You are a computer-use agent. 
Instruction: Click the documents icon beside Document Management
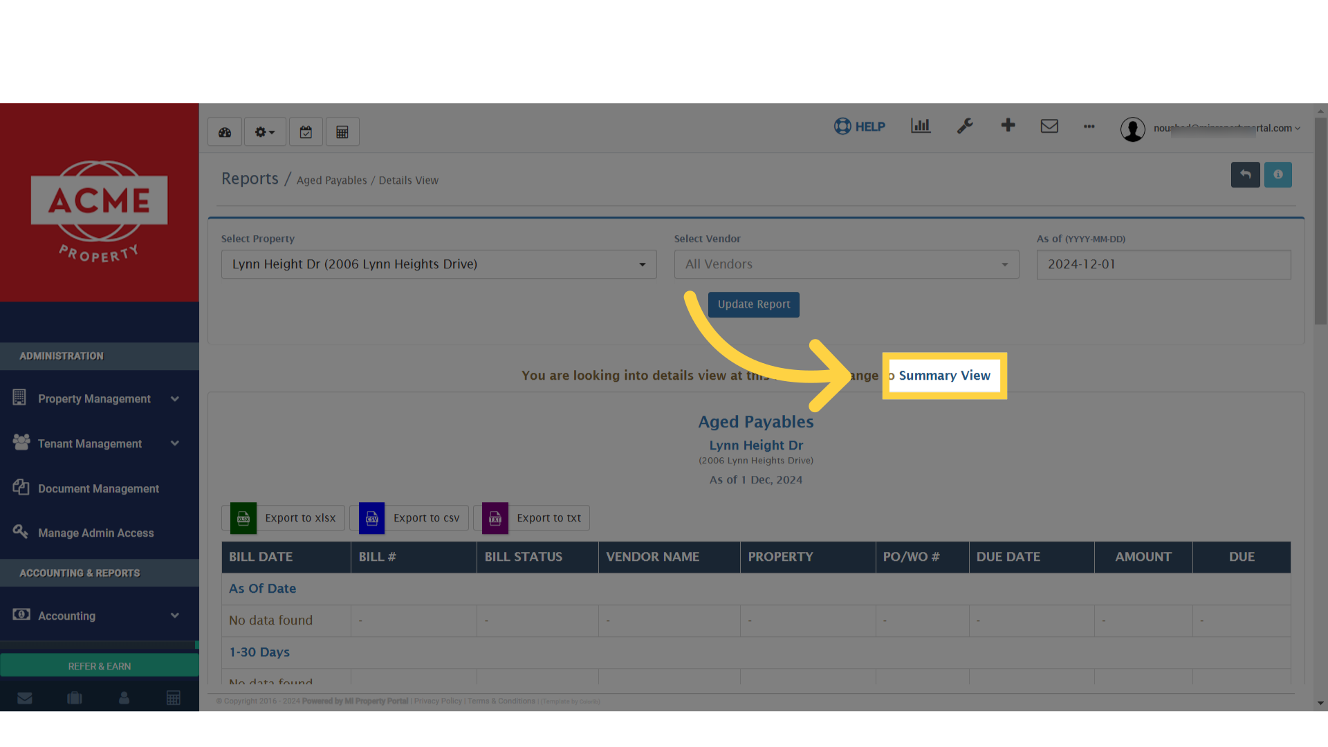[21, 487]
